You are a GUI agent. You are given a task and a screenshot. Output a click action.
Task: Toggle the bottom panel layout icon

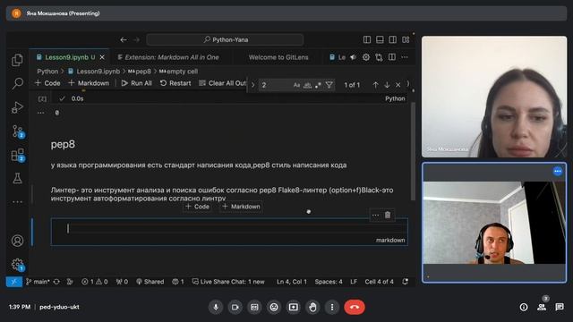(380, 39)
